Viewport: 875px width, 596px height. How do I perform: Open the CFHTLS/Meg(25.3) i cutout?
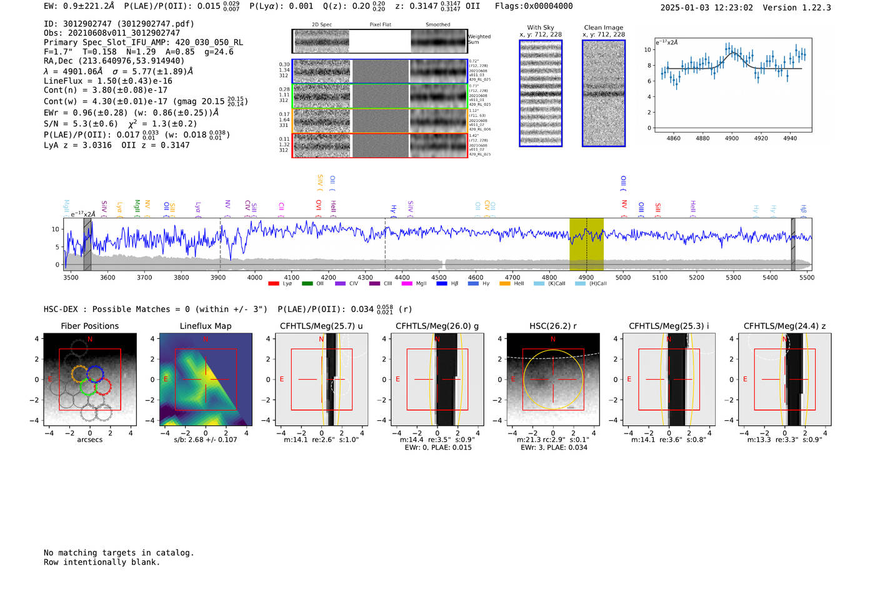[669, 380]
